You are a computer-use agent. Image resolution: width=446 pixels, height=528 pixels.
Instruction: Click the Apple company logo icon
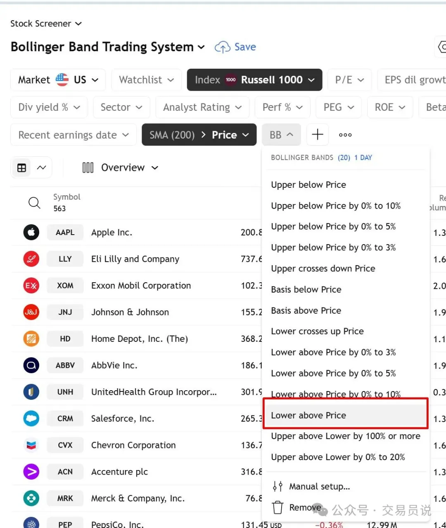[x=31, y=233]
